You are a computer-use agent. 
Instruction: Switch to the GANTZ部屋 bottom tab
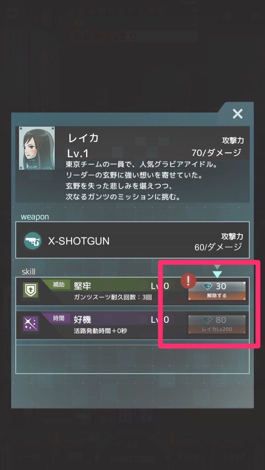[132, 459]
